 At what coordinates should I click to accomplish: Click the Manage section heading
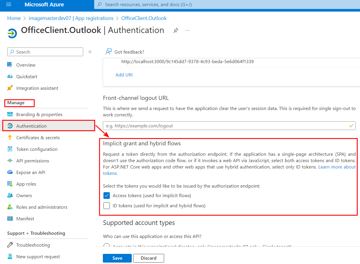[x=16, y=103]
